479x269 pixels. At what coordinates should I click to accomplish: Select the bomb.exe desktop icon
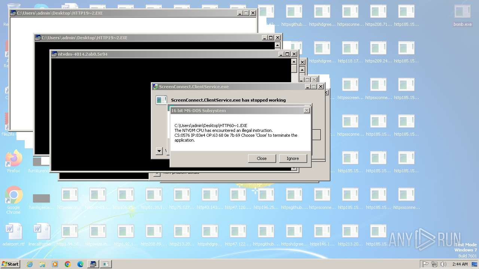tap(463, 16)
